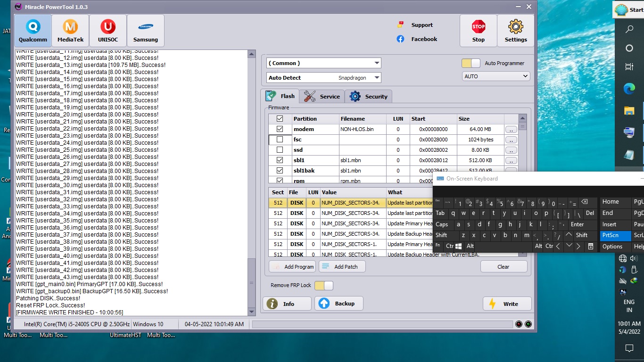Open the Auto Detect Snapdragon dropdown
The width and height of the screenshot is (644, 362).
[x=324, y=78]
